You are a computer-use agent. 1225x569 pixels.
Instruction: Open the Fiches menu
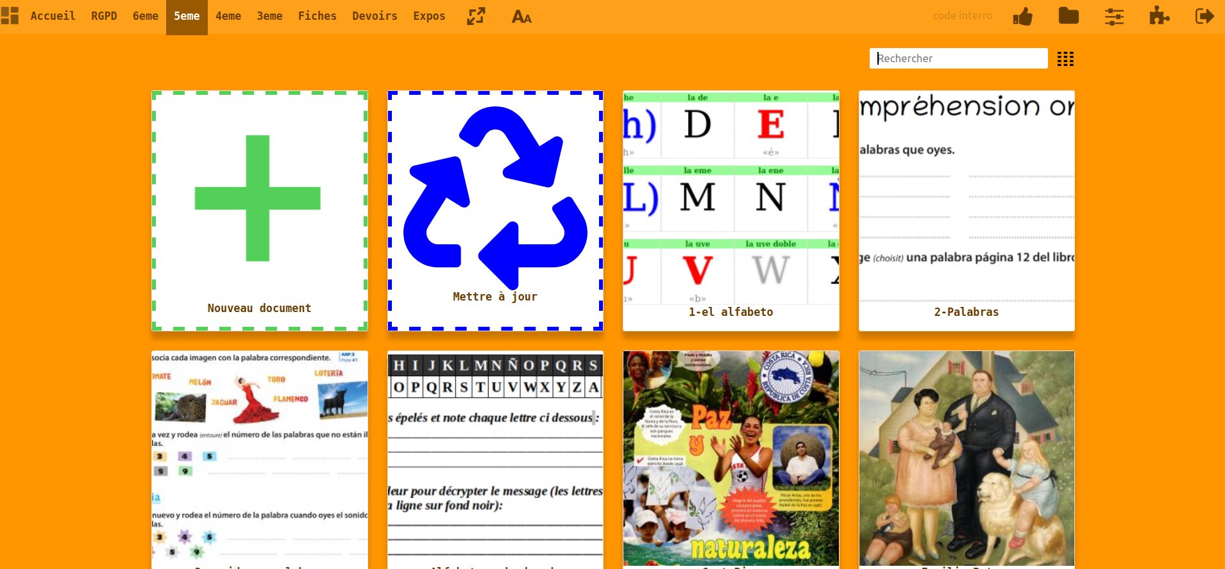coord(317,16)
